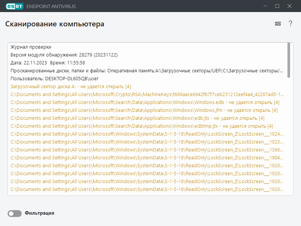Select the Crypto RSA MachineKeys log entry
Image resolution: width=301 pixels, height=226 pixels.
pos(147,95)
